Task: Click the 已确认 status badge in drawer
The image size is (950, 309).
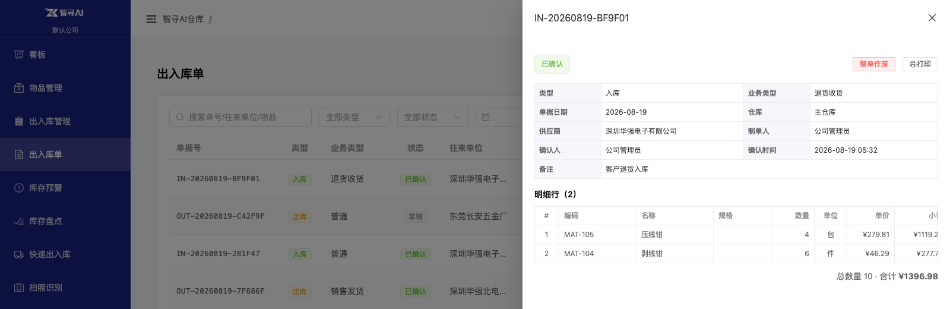Action: (x=552, y=64)
